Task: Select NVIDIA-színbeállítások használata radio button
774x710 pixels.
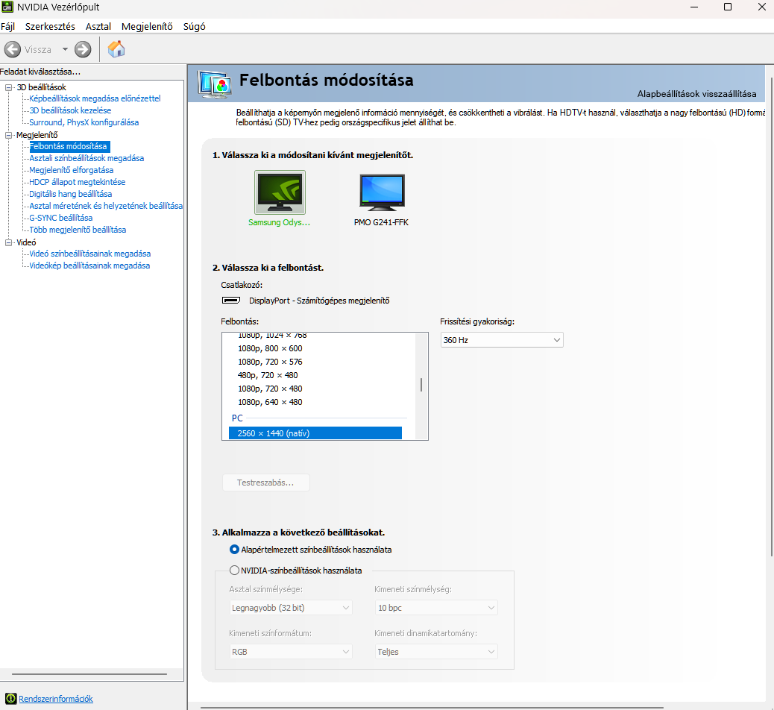Action: tap(234, 571)
